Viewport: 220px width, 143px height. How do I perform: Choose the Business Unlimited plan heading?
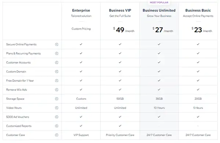tap(159, 10)
